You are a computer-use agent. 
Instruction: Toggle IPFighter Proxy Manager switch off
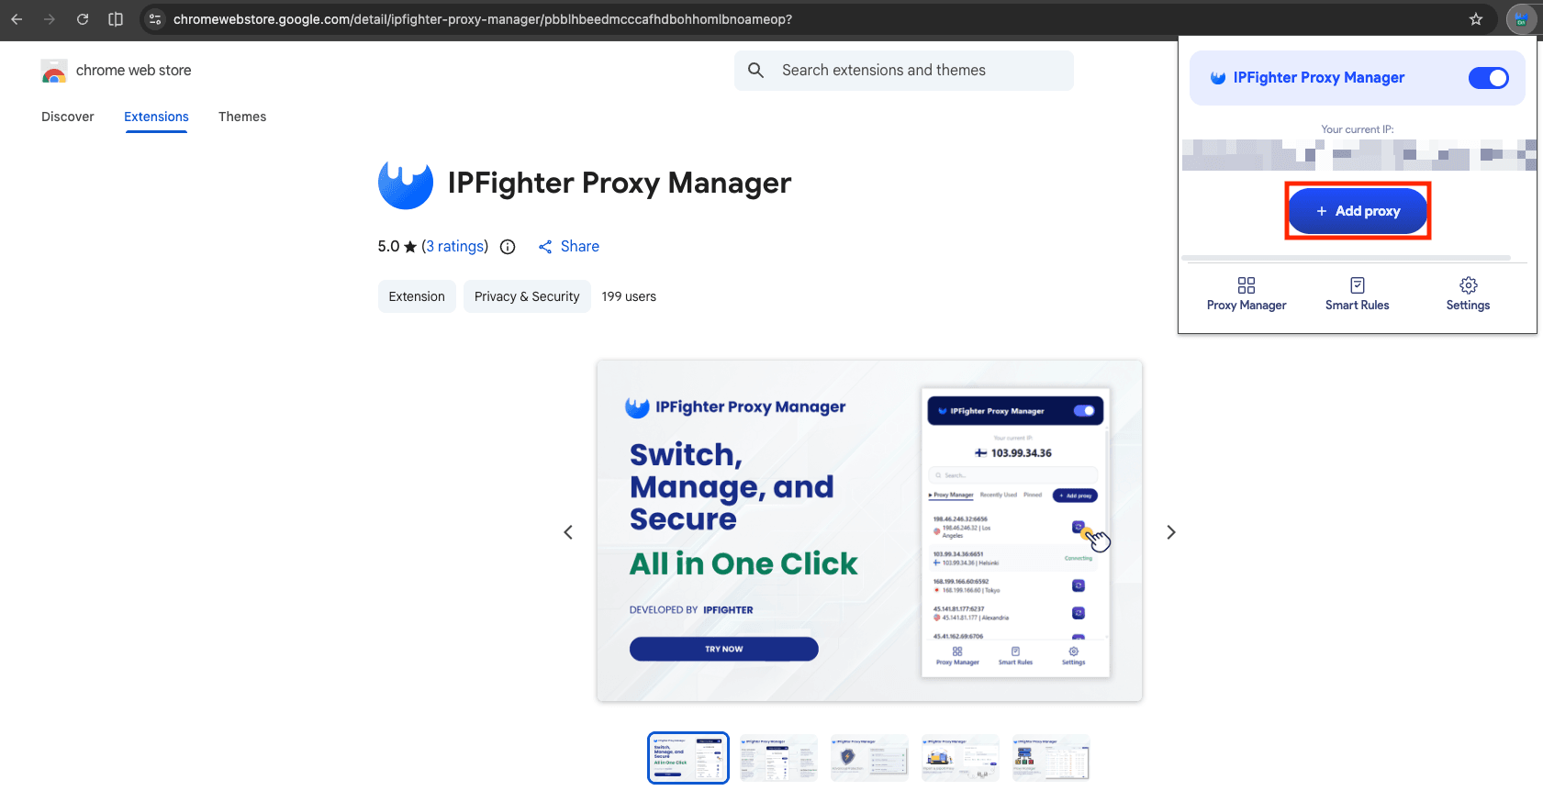pyautogui.click(x=1489, y=78)
